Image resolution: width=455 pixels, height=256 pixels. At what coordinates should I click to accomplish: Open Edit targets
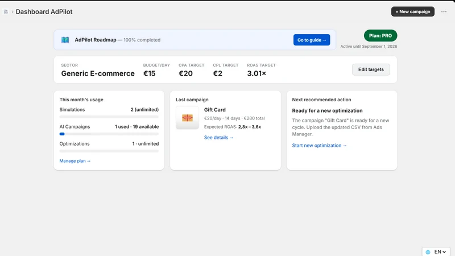[x=371, y=69]
